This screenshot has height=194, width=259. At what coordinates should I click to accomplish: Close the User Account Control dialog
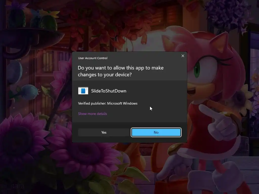click(183, 56)
